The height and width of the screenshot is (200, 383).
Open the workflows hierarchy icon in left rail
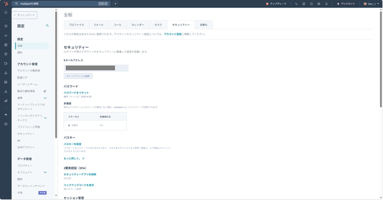point(6,92)
